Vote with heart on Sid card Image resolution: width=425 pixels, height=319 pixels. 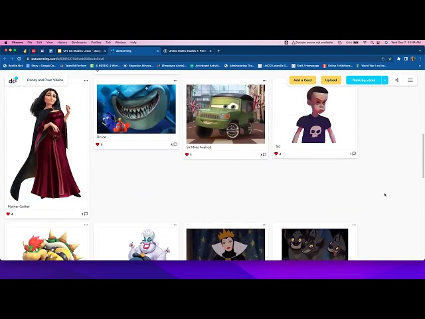[x=276, y=154]
